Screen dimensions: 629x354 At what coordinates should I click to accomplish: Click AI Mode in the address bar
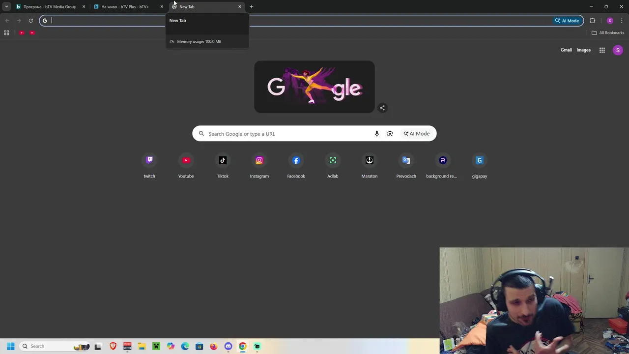click(568, 21)
